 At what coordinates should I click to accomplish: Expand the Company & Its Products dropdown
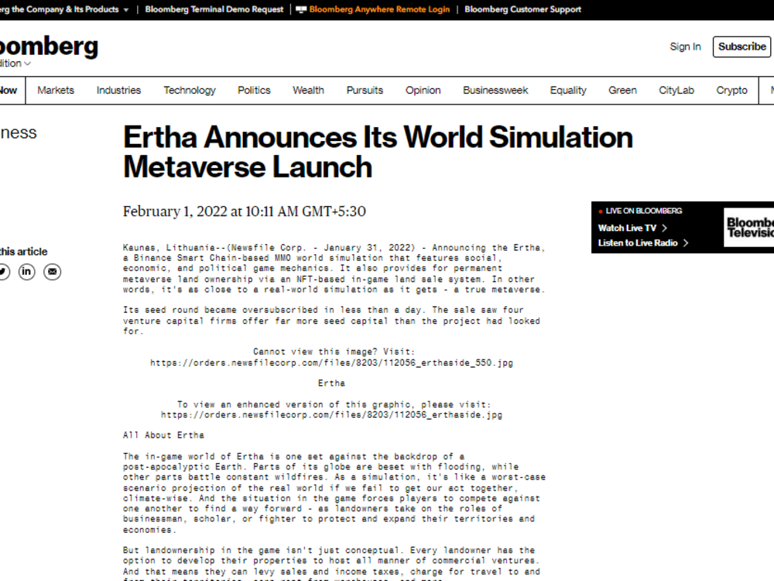pyautogui.click(x=126, y=10)
